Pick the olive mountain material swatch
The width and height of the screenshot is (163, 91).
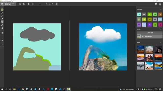pyautogui.click(x=139, y=19)
